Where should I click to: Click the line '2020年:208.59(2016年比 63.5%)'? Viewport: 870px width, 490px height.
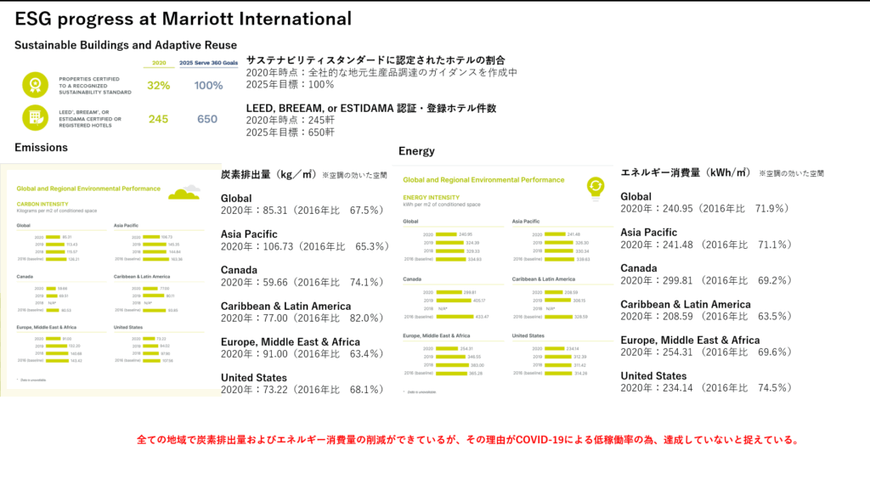coord(707,317)
